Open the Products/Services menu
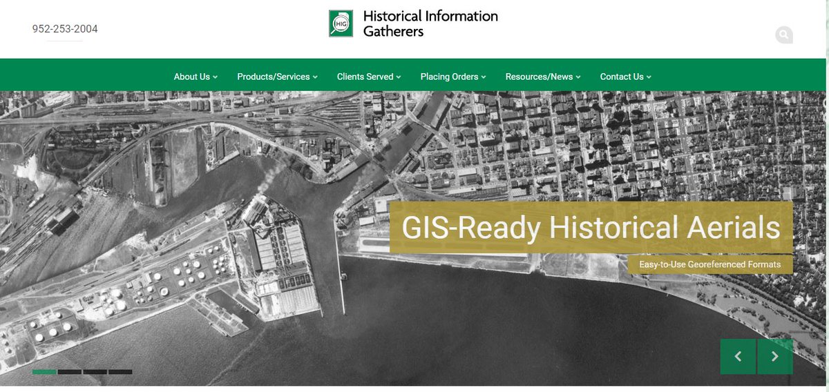829x392 pixels. point(277,77)
